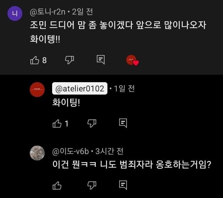Image resolution: width=223 pixels, height=198 pixels.
Task: Like the comment by @토니-r2n
Action: coord(35,60)
